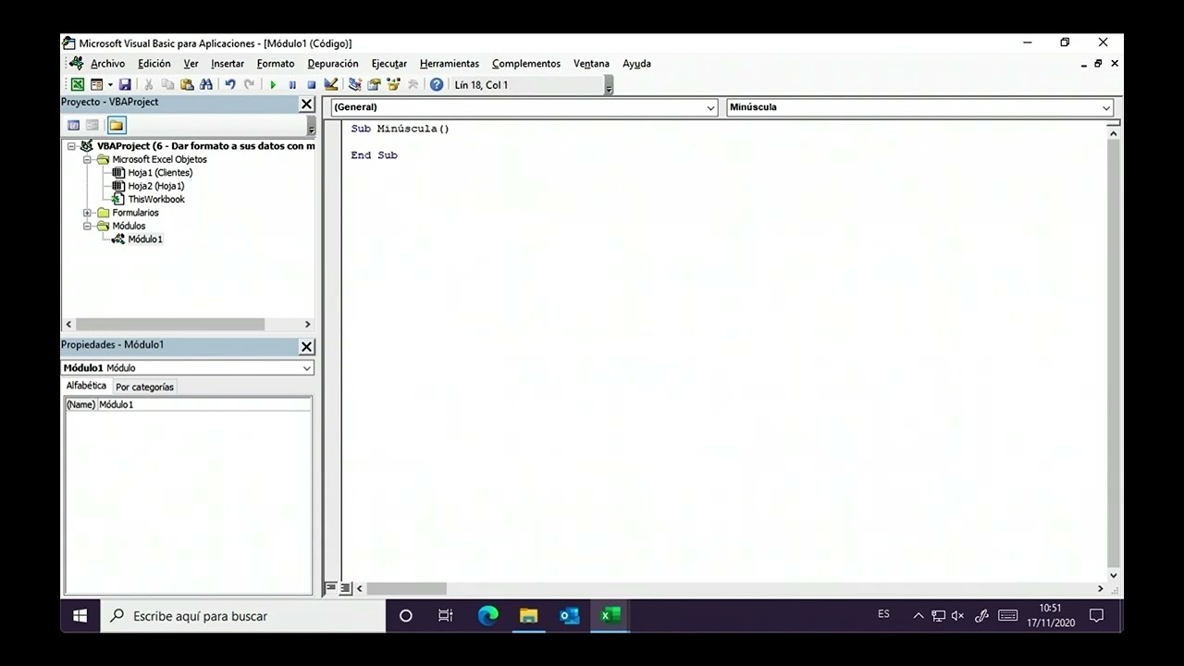This screenshot has height=666, width=1184.
Task: Open Project Explorer toolbar icon
Action: 355,84
